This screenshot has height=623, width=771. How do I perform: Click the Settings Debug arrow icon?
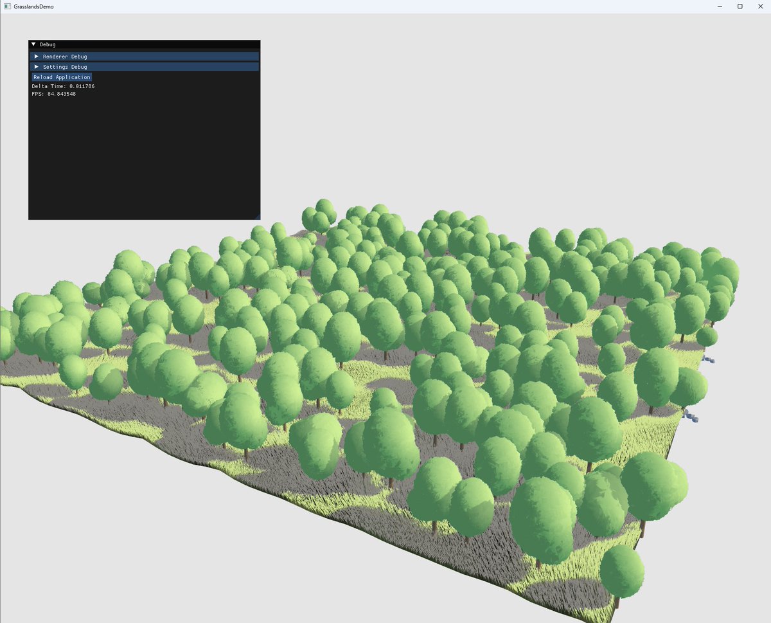(x=37, y=67)
